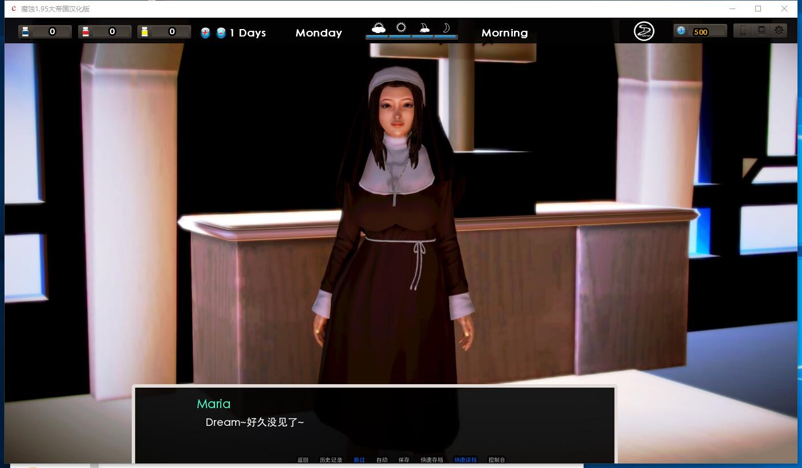This screenshot has width=802, height=468.
Task: Toggle 跳过 skip mode
Action: click(x=359, y=460)
